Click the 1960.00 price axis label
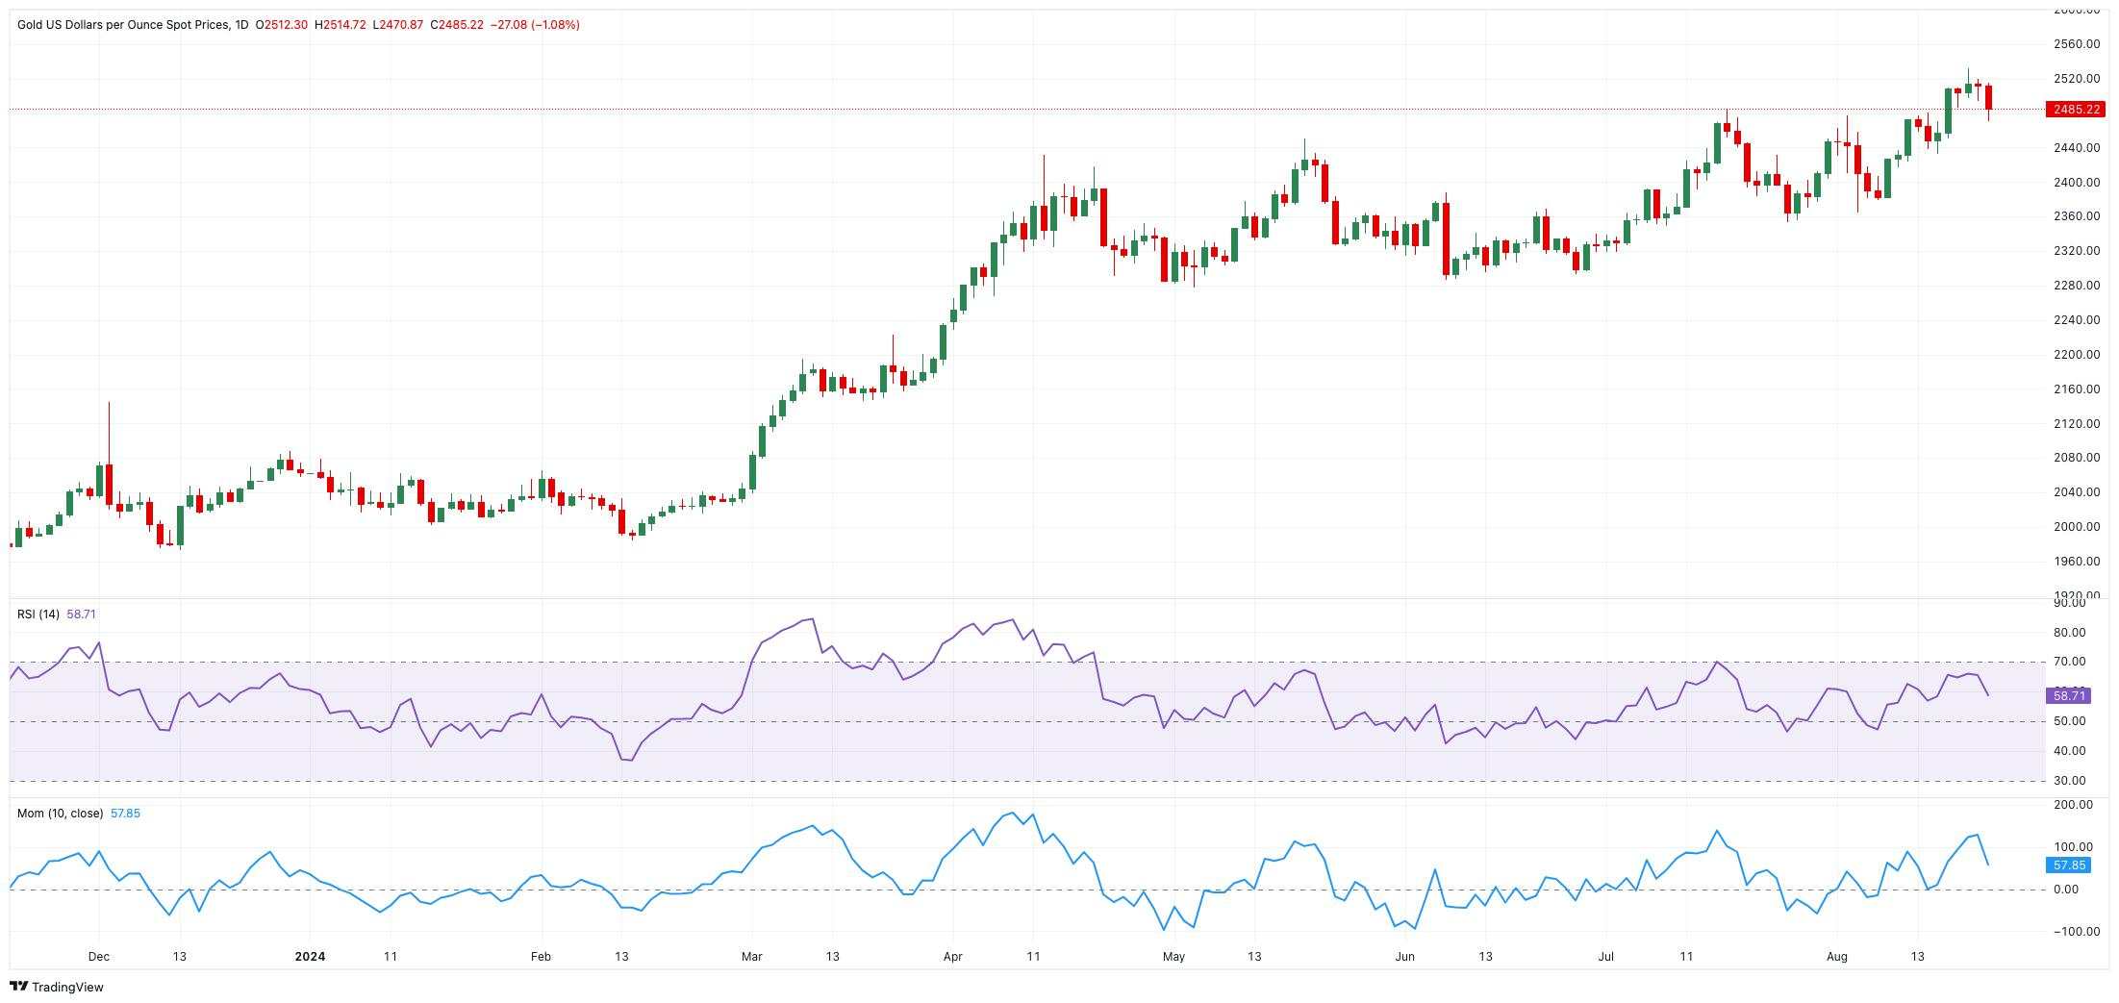 coord(2076,562)
